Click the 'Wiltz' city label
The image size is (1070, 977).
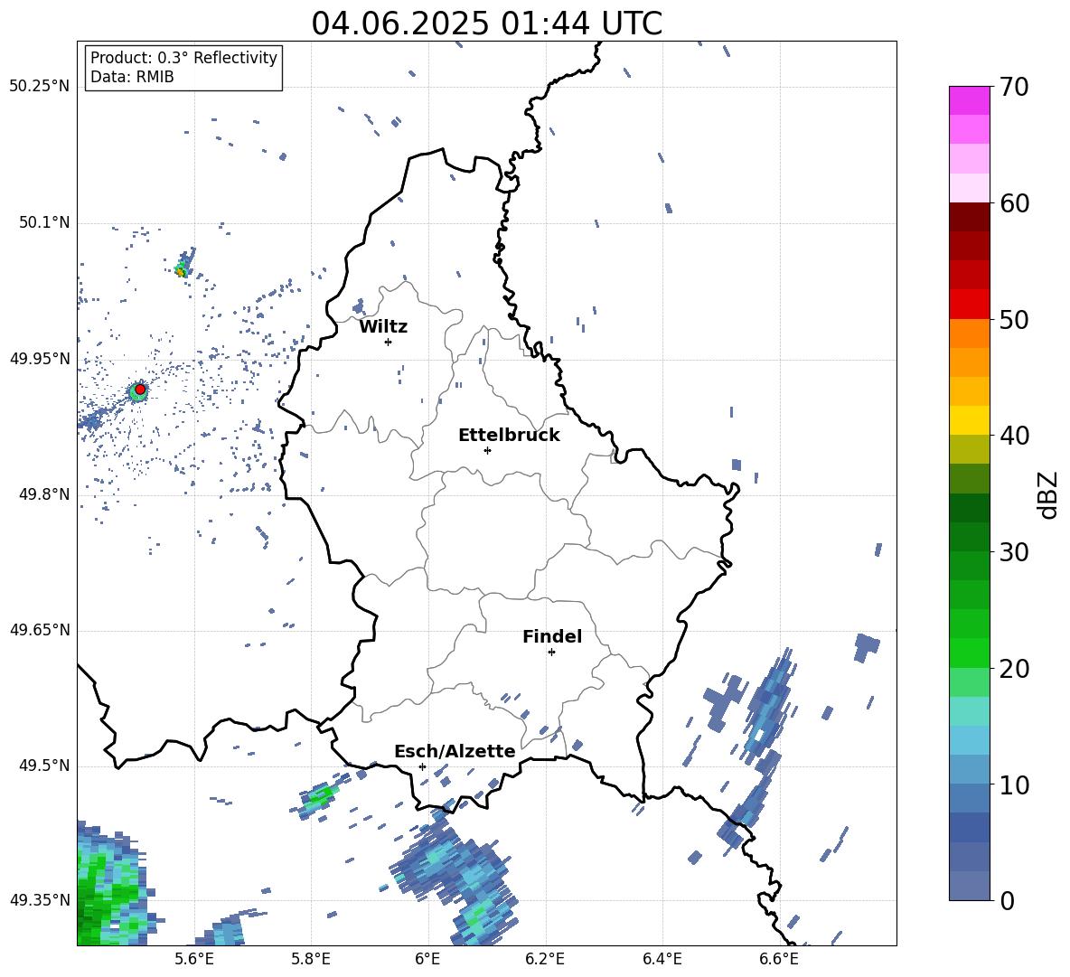(383, 327)
